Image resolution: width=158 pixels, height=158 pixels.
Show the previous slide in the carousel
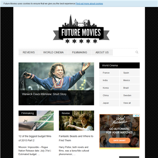tap(22, 83)
